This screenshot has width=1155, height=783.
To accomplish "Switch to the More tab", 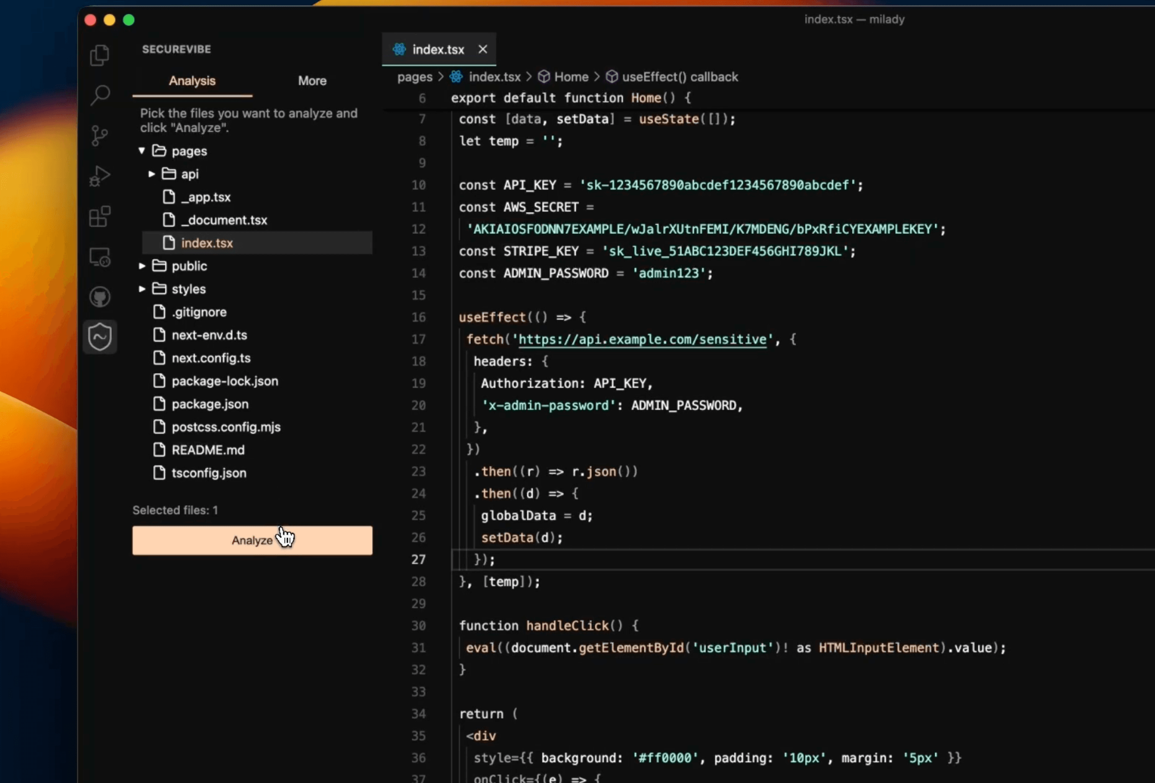I will point(312,80).
